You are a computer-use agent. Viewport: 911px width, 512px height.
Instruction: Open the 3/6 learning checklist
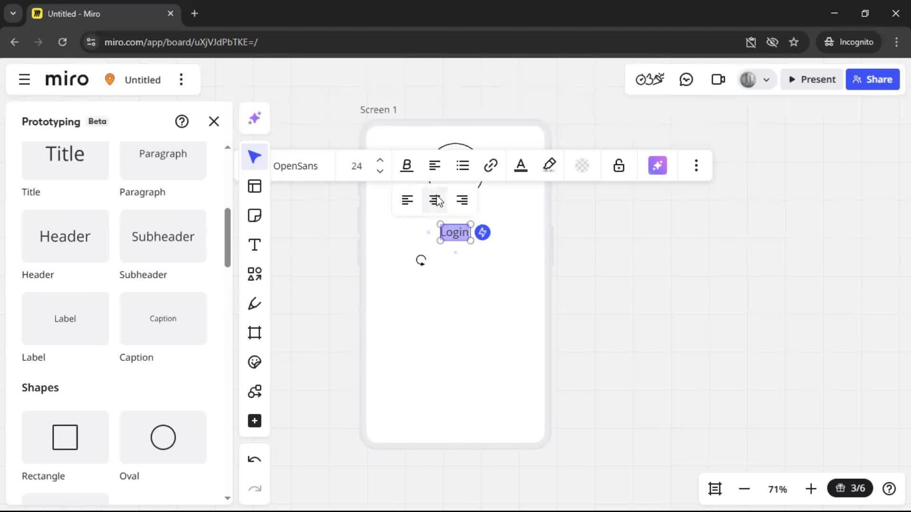(850, 488)
